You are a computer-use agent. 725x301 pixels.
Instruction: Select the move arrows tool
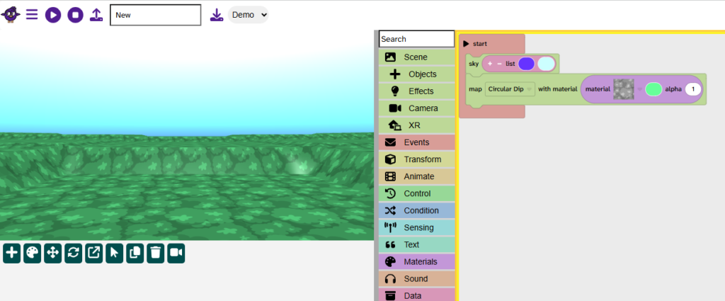(x=52, y=254)
